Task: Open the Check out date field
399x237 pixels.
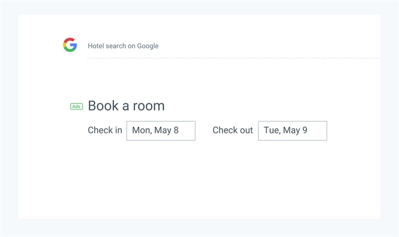Action: tap(292, 131)
